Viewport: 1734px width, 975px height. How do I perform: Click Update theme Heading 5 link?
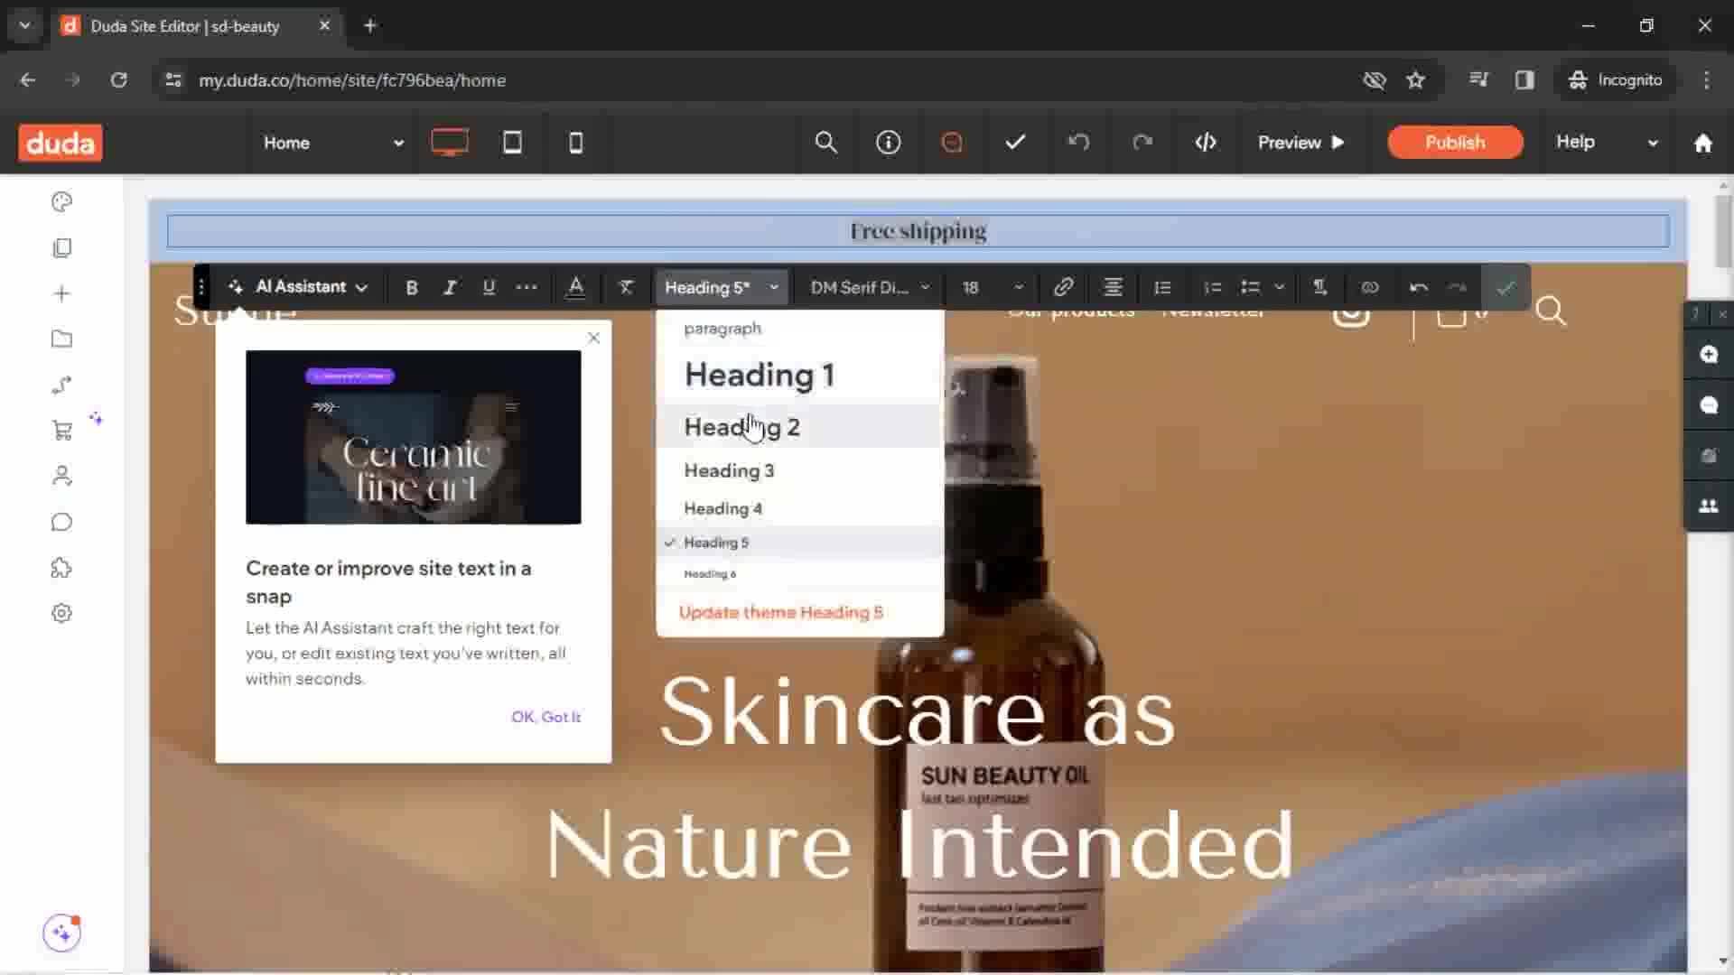780,612
